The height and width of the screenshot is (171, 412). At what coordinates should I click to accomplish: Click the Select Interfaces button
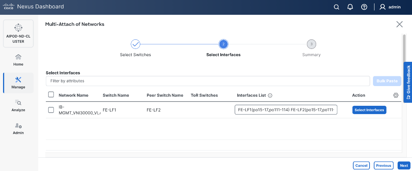[x=370, y=110]
